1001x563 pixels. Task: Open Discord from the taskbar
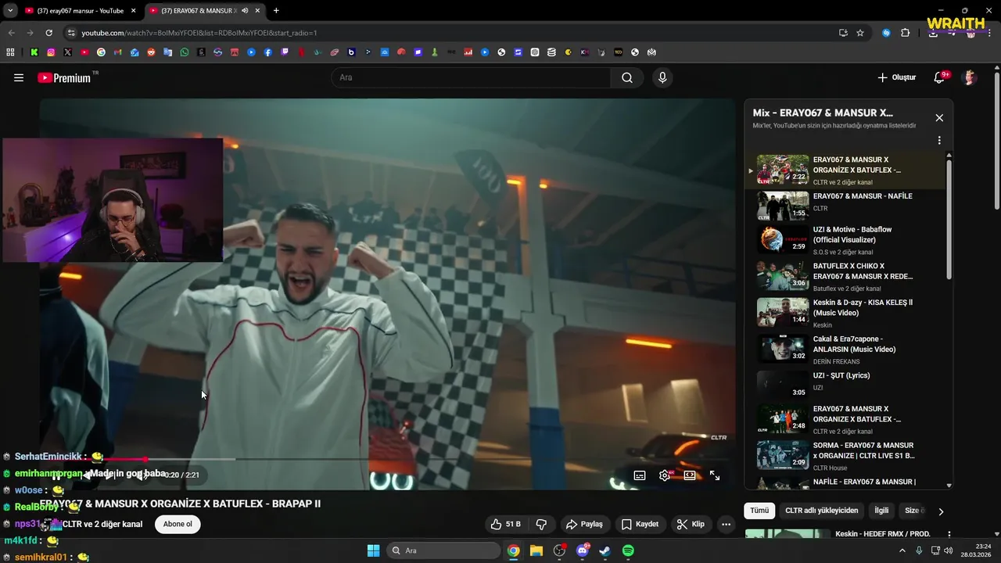(583, 550)
